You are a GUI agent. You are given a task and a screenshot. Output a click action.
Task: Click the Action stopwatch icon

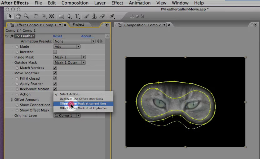click(x=17, y=94)
